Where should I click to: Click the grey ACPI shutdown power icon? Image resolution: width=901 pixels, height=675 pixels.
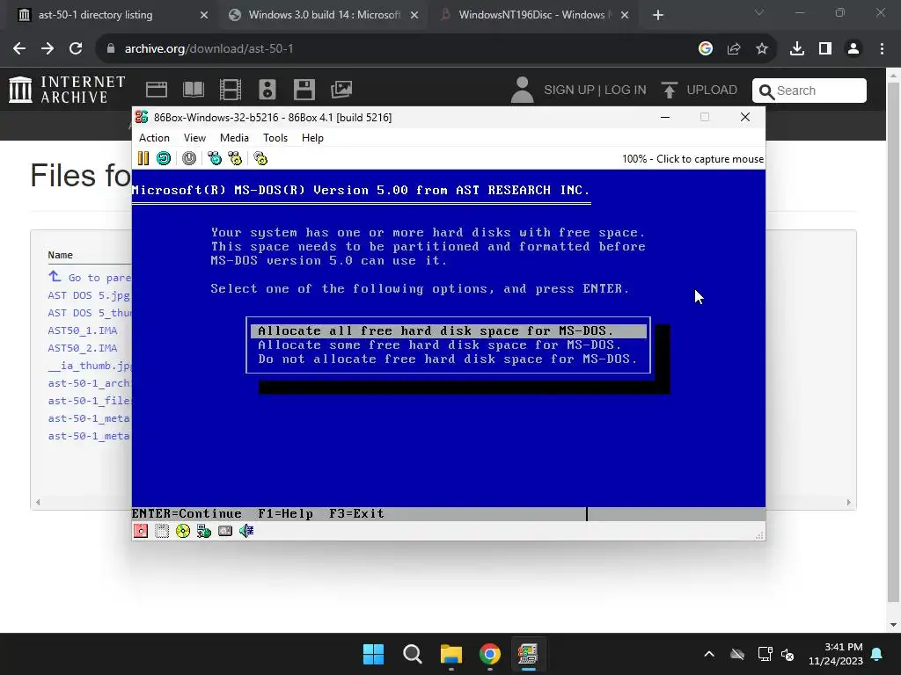[x=189, y=158]
